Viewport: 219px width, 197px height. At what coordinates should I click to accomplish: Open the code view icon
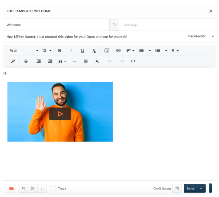coord(133,61)
